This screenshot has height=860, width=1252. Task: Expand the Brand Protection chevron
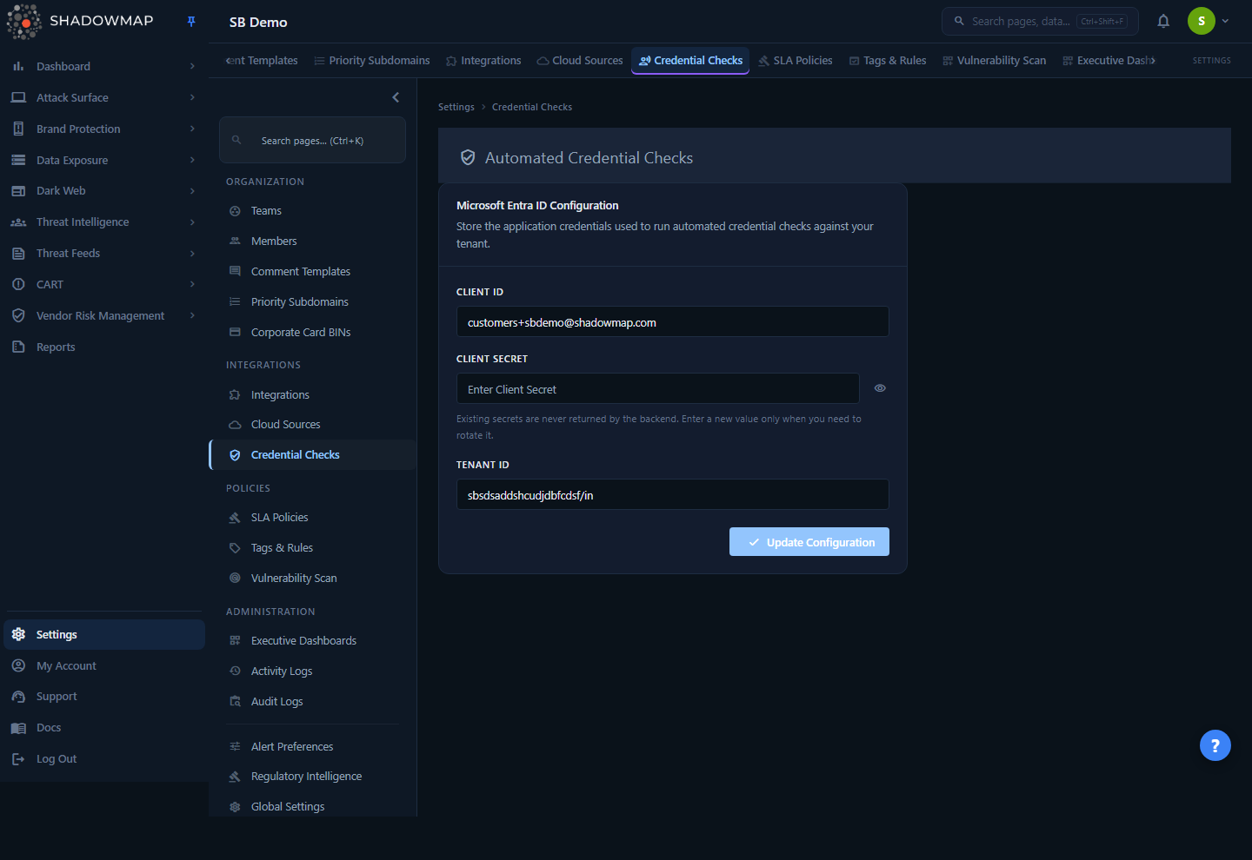point(192,129)
